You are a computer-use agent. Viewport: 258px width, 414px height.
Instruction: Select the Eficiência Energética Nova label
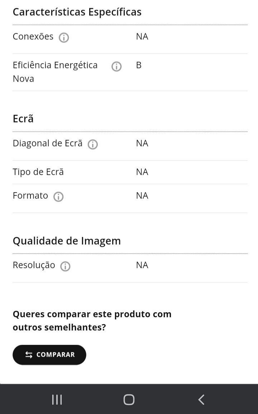click(55, 72)
